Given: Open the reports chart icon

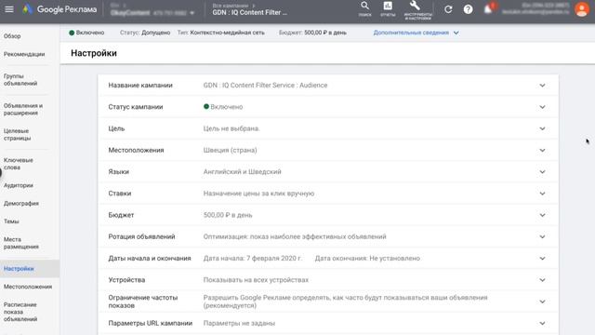Looking at the screenshot, I should tap(388, 9).
